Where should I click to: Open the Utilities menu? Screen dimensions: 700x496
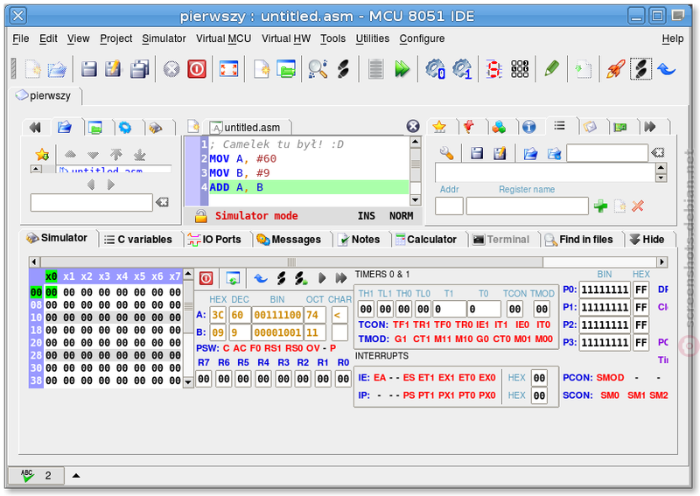tap(373, 38)
